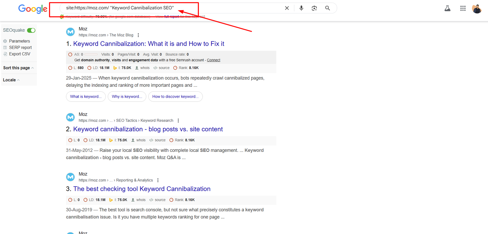
Task: Click the Google logo
Action: 33,9
